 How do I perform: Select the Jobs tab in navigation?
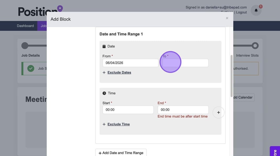[x=43, y=26]
